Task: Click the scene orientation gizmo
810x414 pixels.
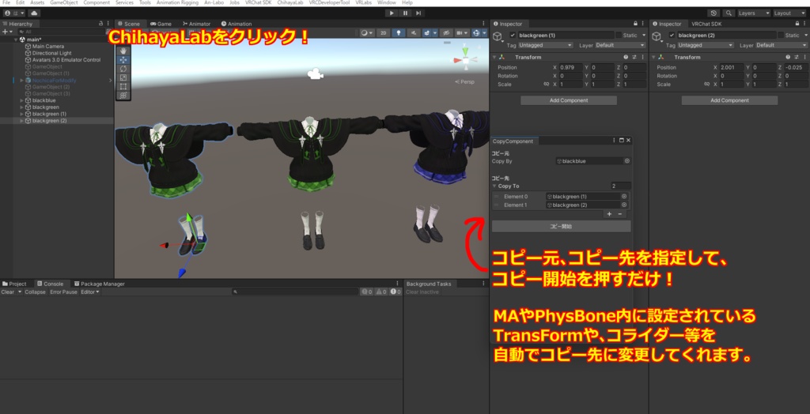Action: point(465,60)
